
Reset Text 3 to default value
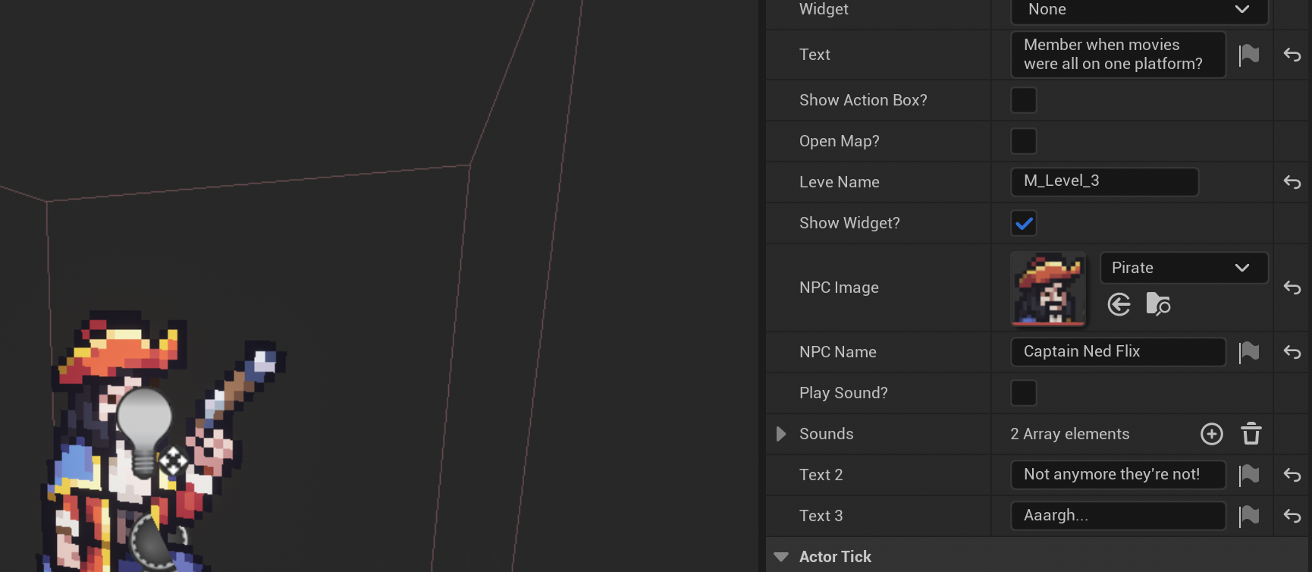1292,516
